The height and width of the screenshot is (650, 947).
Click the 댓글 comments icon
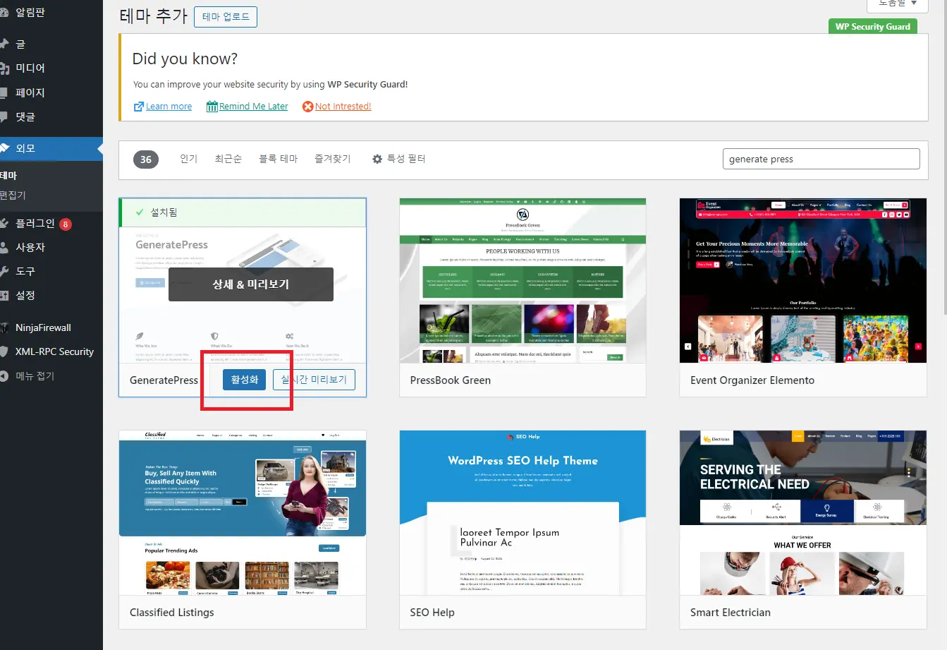coord(4,116)
